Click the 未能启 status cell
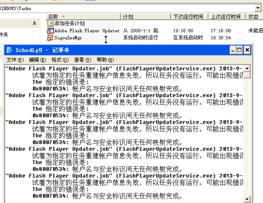Image resolution: width=263 pixels, height=203 pixels. tap(255, 30)
